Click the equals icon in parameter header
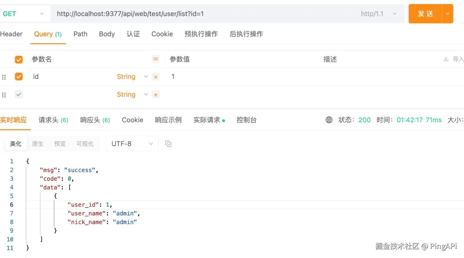 pyautogui.click(x=156, y=59)
